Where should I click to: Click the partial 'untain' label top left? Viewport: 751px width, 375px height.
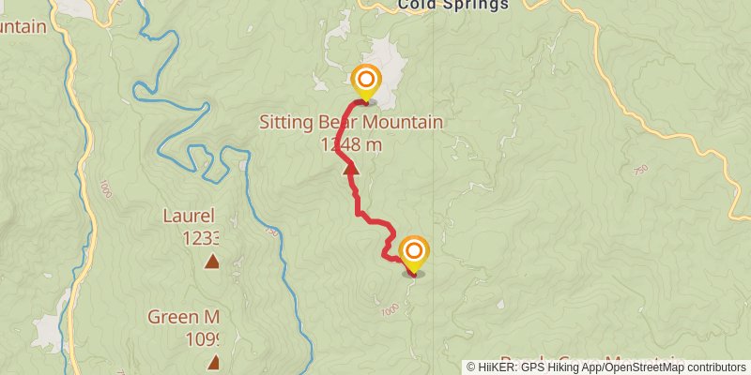pyautogui.click(x=23, y=27)
